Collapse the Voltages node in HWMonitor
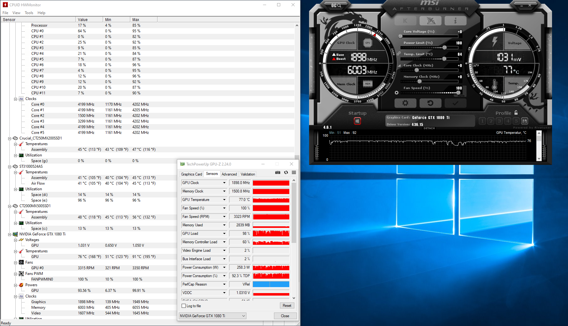Image resolution: width=568 pixels, height=326 pixels. (15, 240)
